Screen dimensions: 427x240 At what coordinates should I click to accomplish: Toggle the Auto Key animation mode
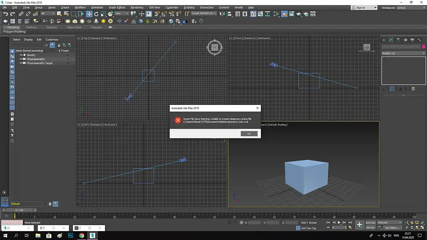(370, 223)
